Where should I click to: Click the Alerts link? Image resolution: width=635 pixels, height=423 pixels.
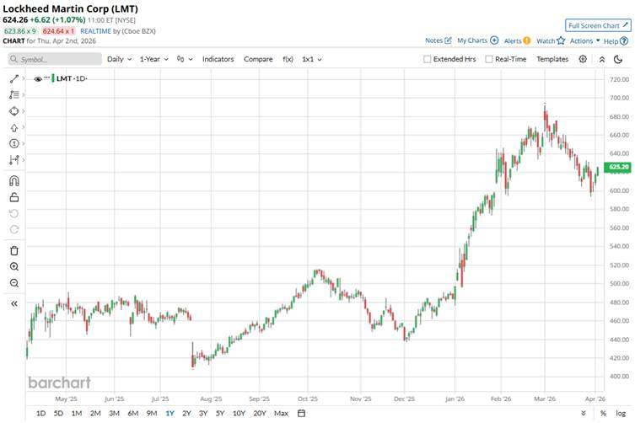coord(517,41)
